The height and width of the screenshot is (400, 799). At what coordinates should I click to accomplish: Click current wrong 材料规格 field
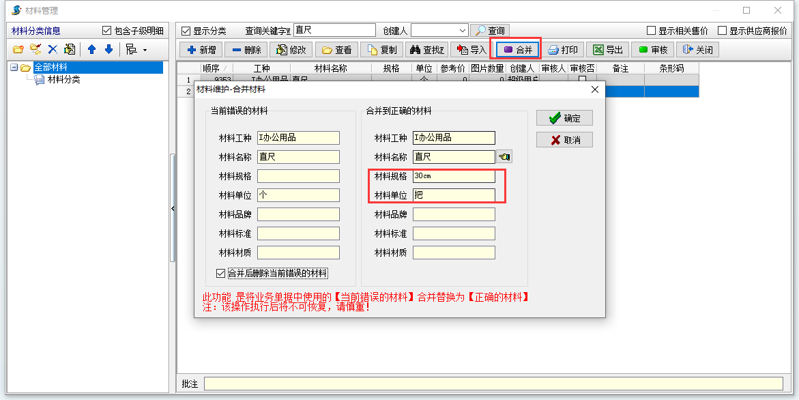point(298,176)
